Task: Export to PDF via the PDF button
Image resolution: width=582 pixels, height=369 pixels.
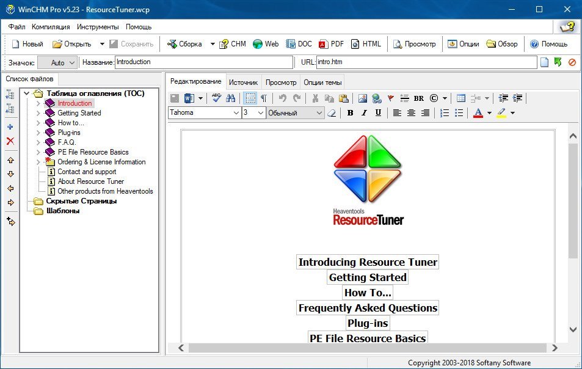Action: click(x=331, y=44)
